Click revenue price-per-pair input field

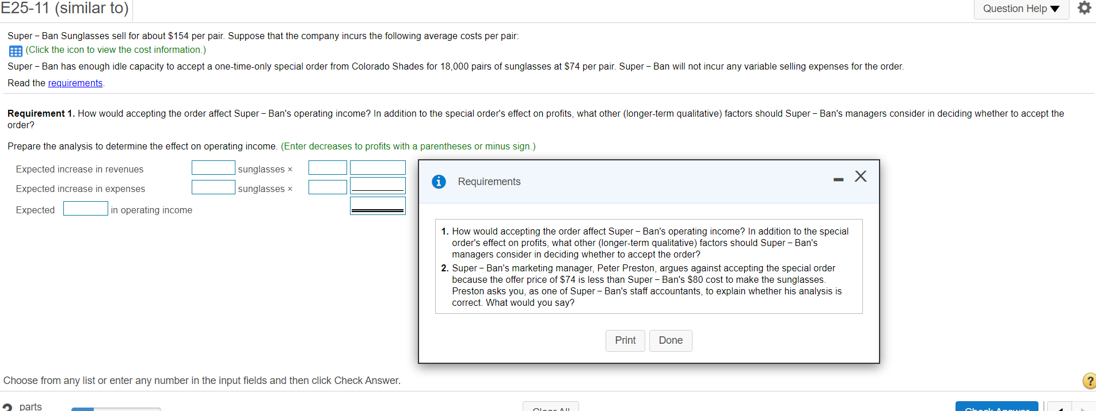tap(328, 168)
